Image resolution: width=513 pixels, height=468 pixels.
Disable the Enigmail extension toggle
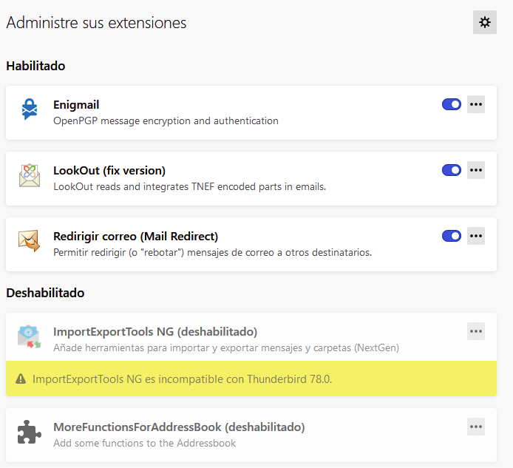tap(452, 104)
